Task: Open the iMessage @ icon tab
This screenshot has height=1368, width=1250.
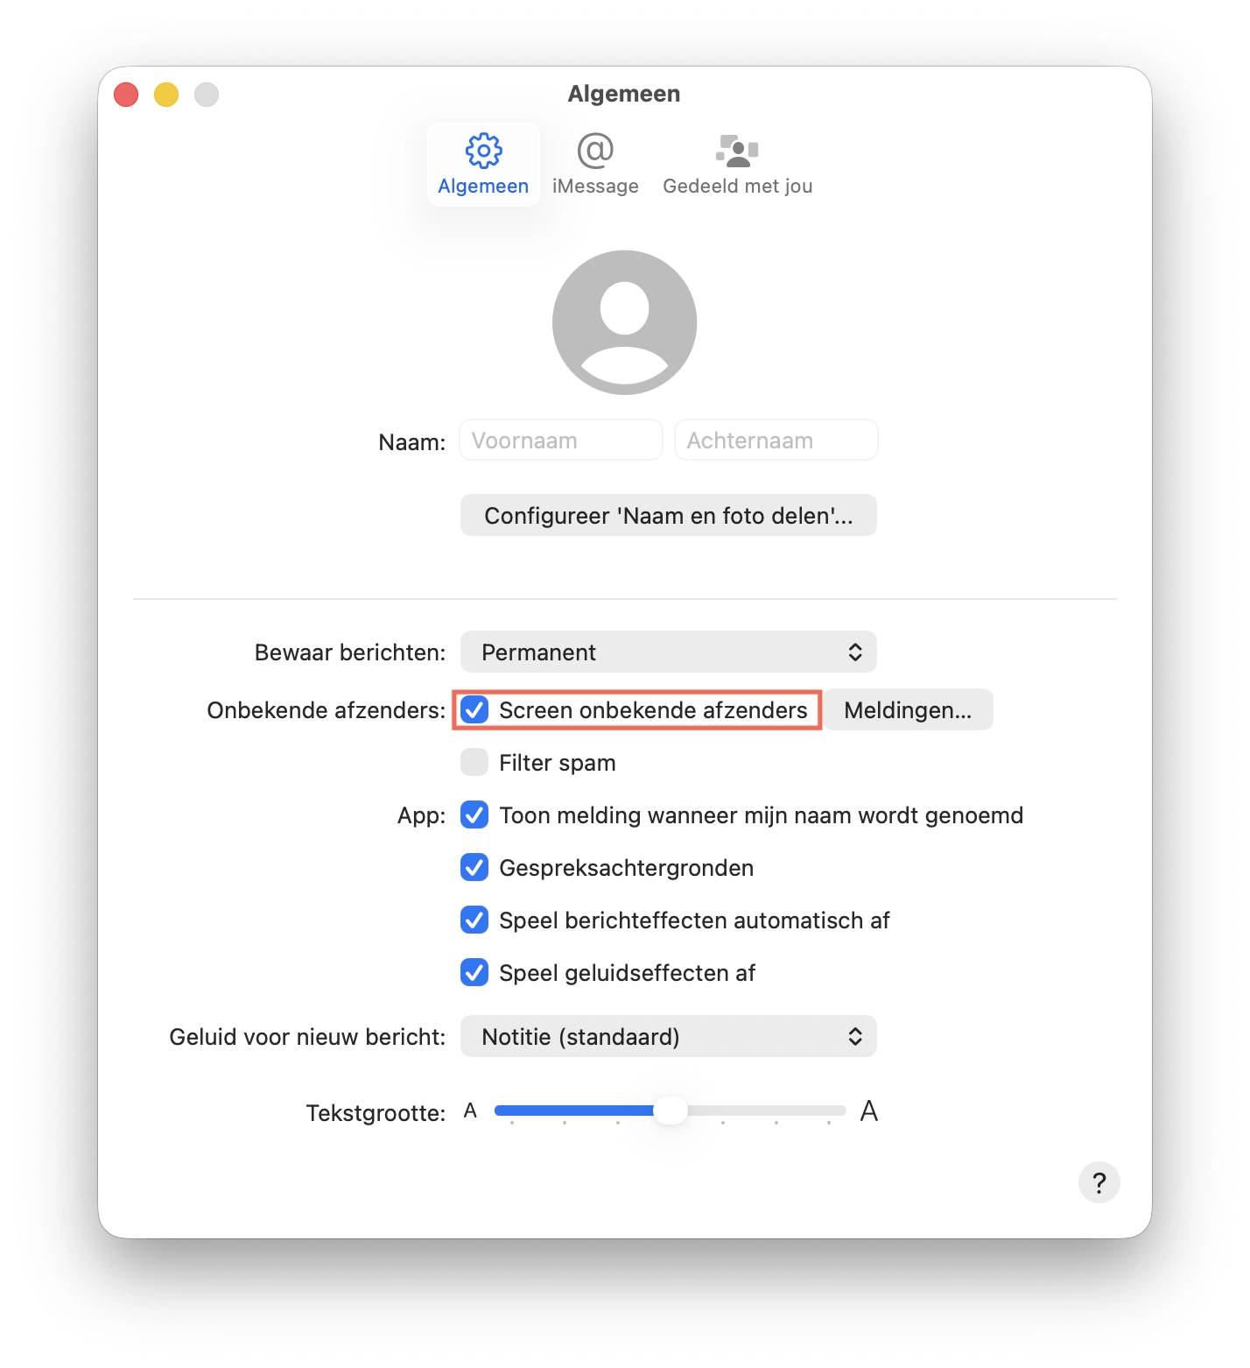Action: coord(595,151)
